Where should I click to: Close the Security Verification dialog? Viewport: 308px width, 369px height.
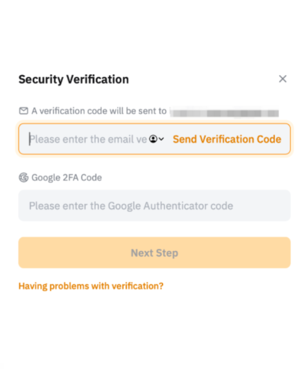point(283,79)
